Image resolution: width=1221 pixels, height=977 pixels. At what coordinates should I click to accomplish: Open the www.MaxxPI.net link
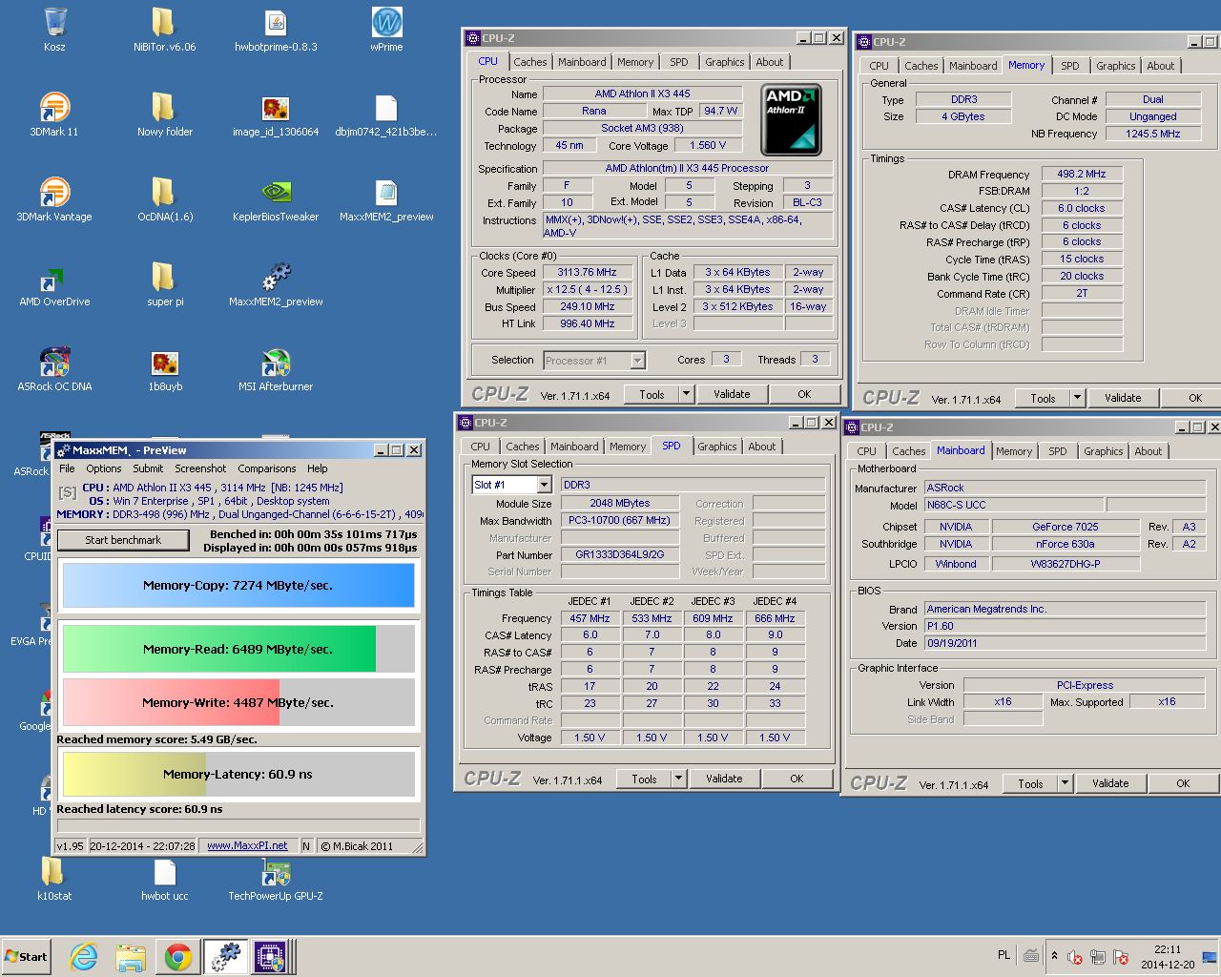[247, 845]
